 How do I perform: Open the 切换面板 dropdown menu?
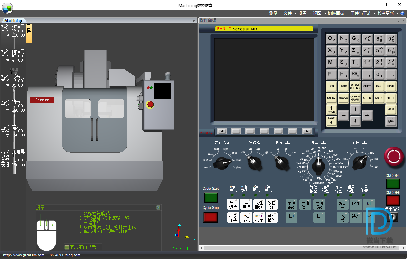point(338,13)
